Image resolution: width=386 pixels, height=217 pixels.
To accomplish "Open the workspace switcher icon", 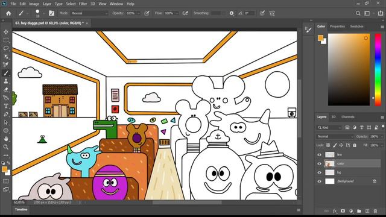I will click(367, 13).
